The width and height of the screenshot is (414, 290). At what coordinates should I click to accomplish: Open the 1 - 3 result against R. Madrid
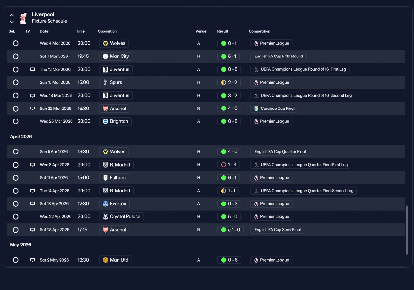(x=229, y=165)
